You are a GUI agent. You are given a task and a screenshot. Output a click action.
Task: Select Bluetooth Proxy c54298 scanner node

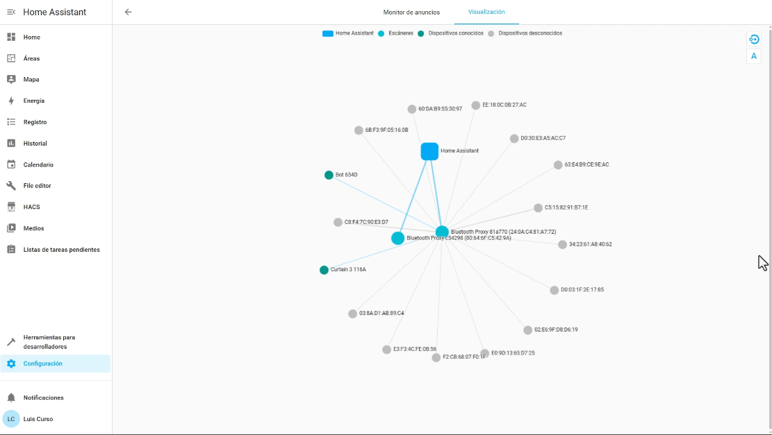coord(398,239)
